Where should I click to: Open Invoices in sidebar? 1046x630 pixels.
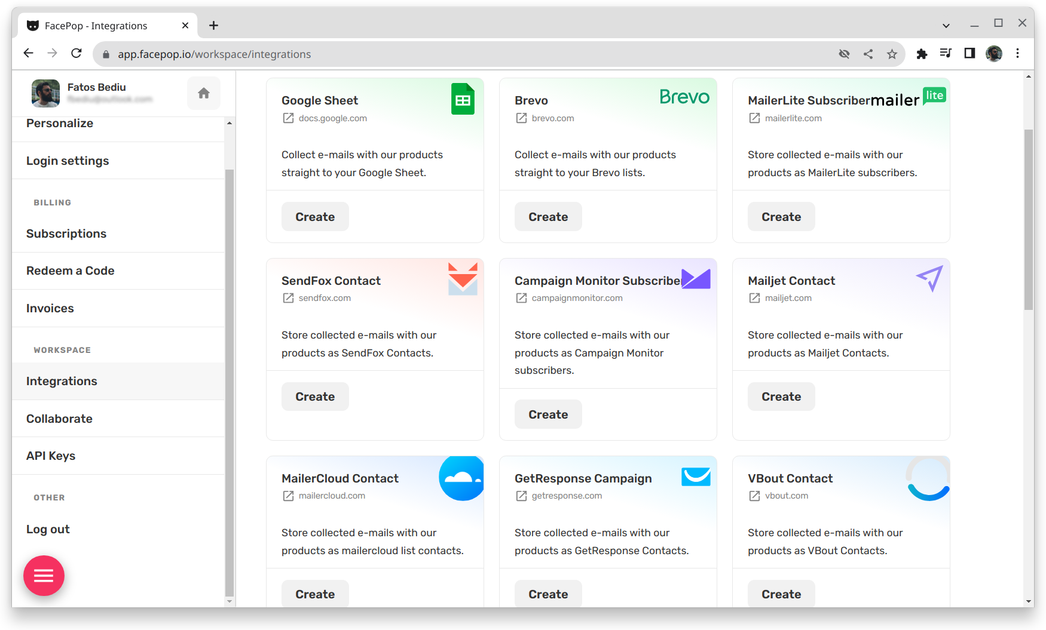118,308
